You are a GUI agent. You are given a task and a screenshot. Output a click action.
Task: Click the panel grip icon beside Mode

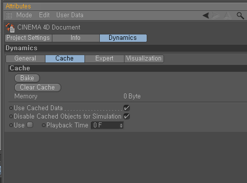click(9, 15)
